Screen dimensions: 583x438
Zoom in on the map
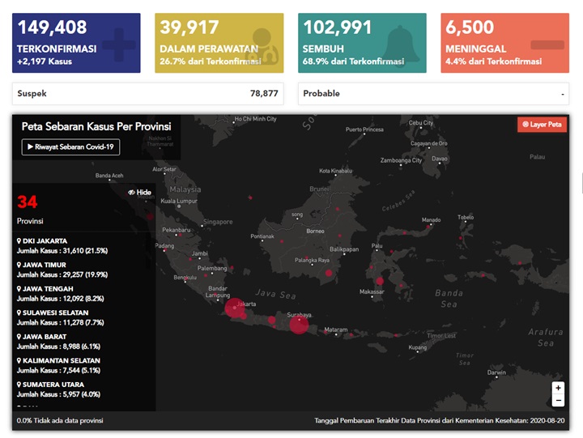pyautogui.click(x=558, y=388)
